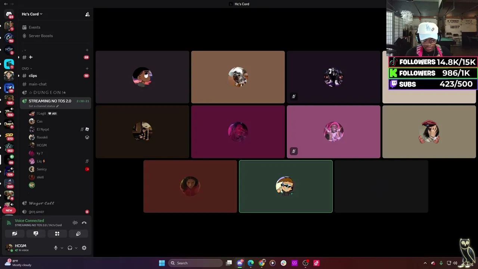Screen dimensions: 478x269
Task: Open Hc's Cord server dropdown menu
Action: pyautogui.click(x=32, y=14)
